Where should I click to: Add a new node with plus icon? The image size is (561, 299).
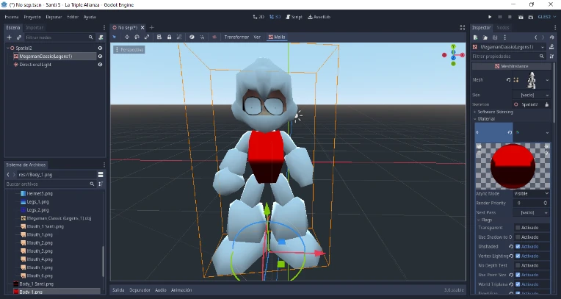[10, 37]
